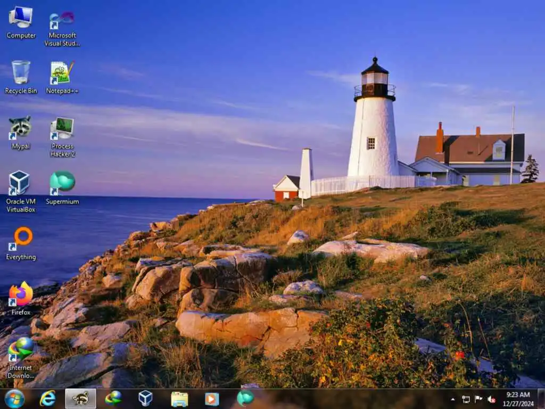This screenshot has width=545, height=409.
Task: Select the Everything search shortcut
Action: [21, 243]
